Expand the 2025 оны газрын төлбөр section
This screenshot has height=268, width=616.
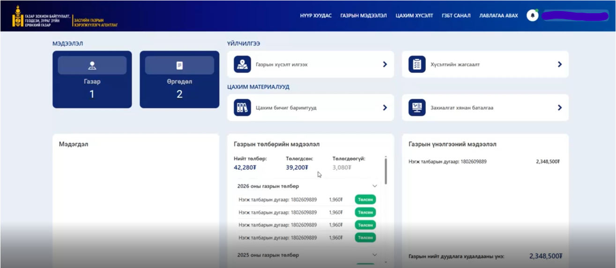(374, 255)
